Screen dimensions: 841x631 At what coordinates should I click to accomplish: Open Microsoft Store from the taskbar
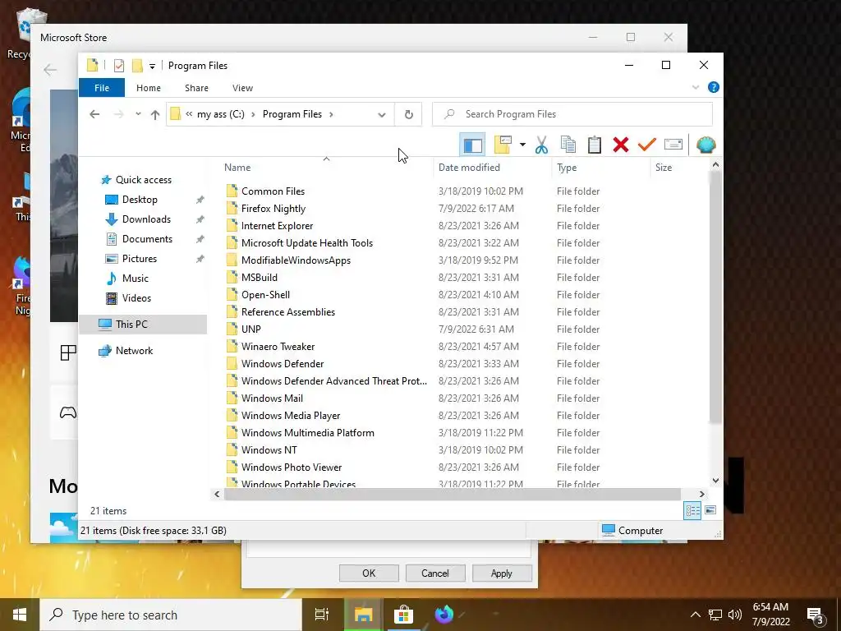click(x=403, y=615)
